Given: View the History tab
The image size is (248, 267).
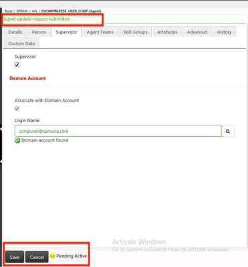Looking at the screenshot, I should point(224,32).
